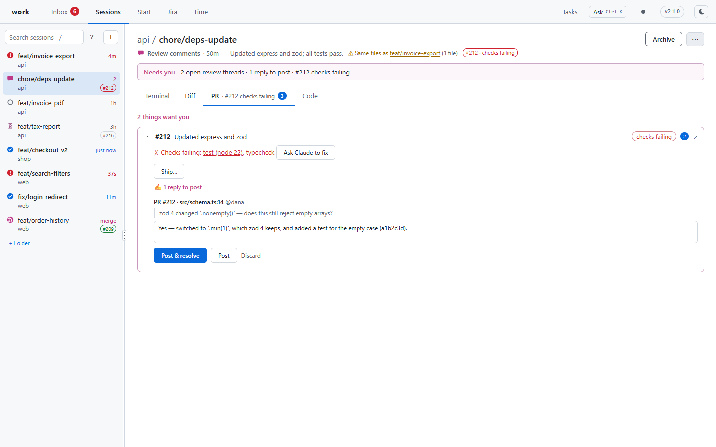Open Tasks in the top bar

[x=570, y=12]
